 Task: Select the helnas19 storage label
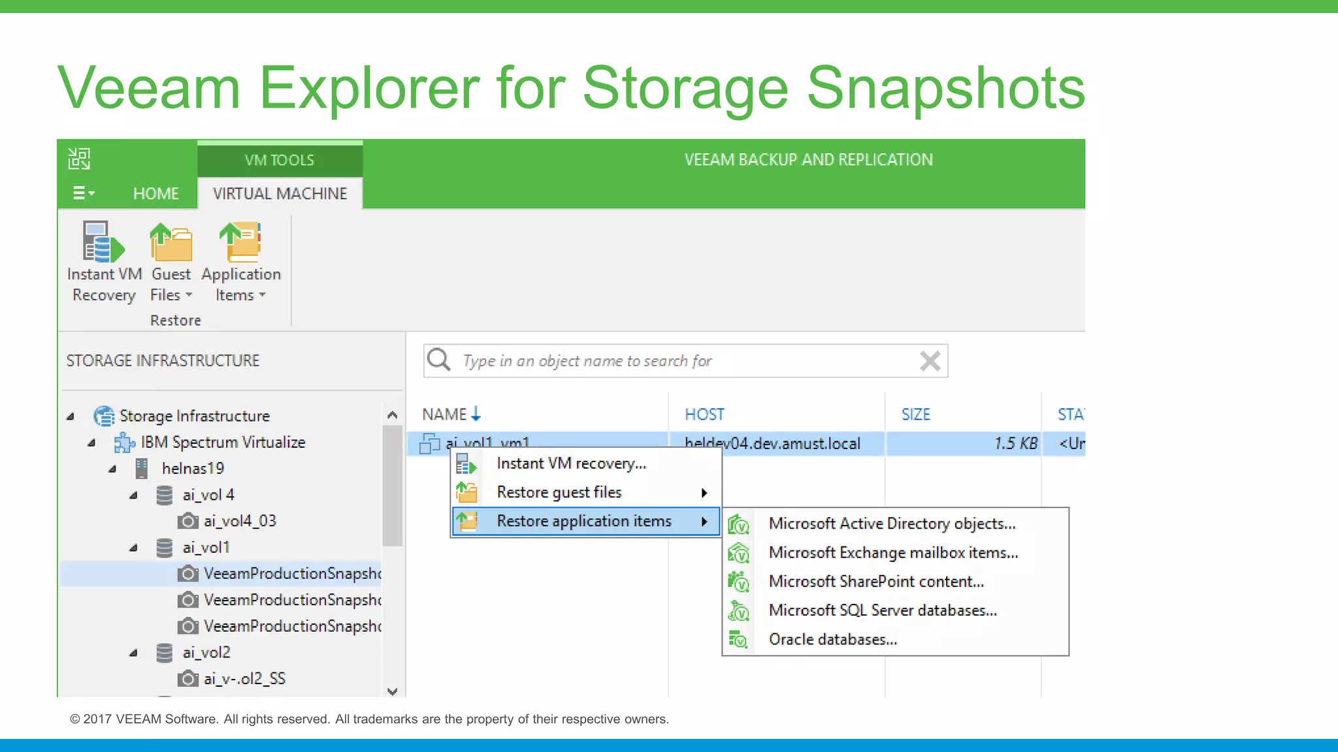pos(193,468)
